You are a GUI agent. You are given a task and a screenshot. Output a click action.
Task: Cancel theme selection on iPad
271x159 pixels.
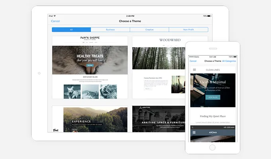55,21
